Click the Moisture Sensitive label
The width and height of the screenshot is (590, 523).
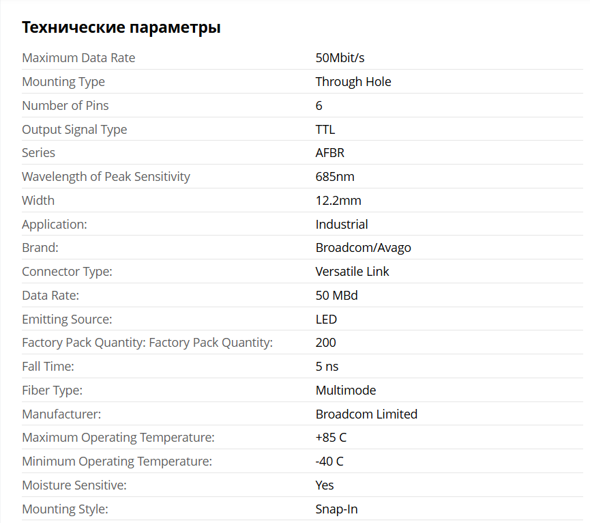74,485
